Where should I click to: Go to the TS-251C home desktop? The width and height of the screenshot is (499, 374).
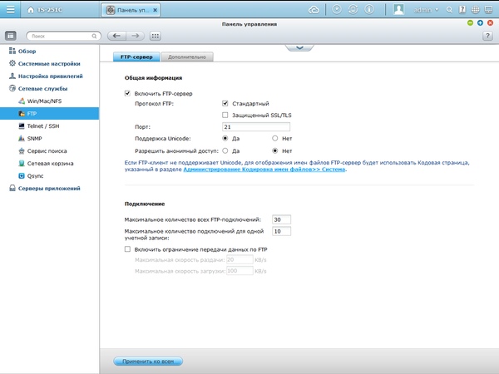(x=45, y=10)
